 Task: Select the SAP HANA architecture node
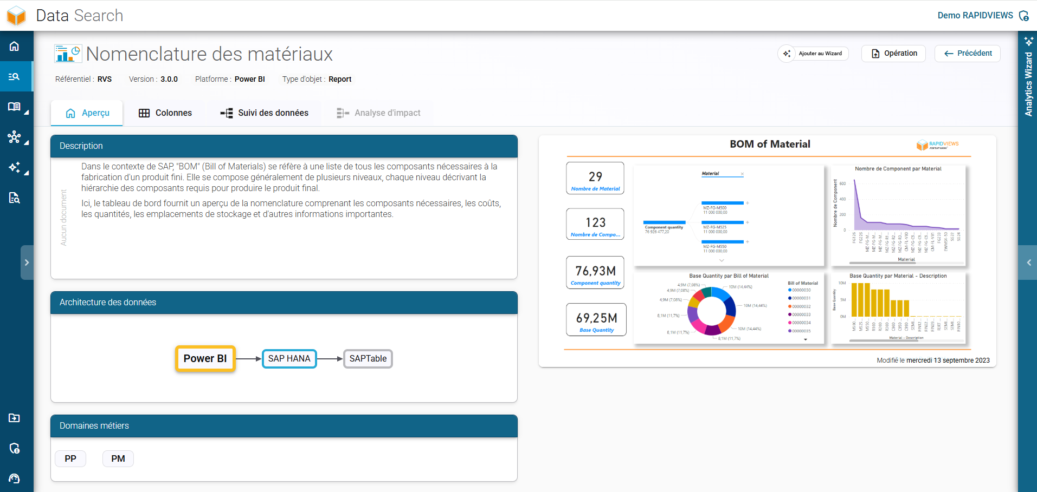point(289,358)
